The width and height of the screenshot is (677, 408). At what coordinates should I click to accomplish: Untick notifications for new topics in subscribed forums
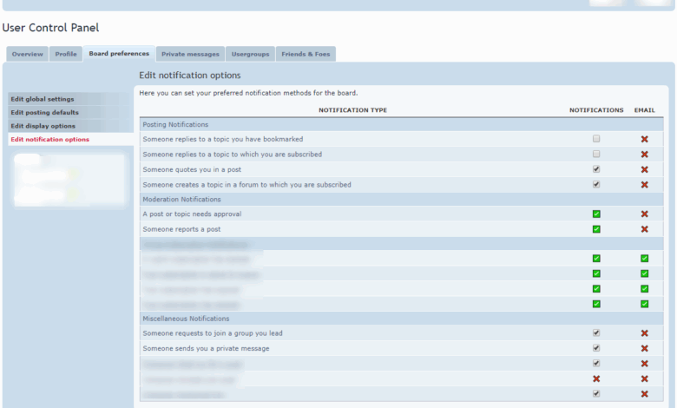pyautogui.click(x=596, y=185)
